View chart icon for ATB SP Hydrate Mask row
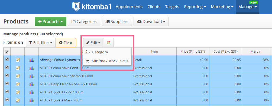The image size is (272, 106). click(x=32, y=100)
